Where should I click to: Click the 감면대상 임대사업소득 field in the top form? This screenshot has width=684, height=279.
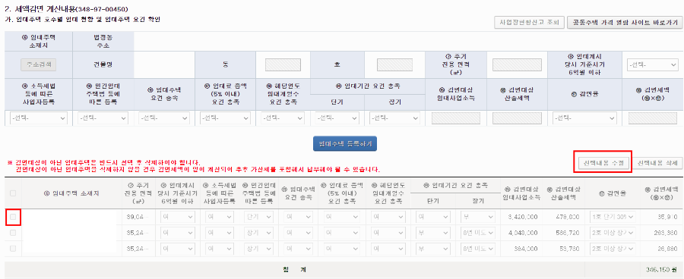click(x=455, y=118)
